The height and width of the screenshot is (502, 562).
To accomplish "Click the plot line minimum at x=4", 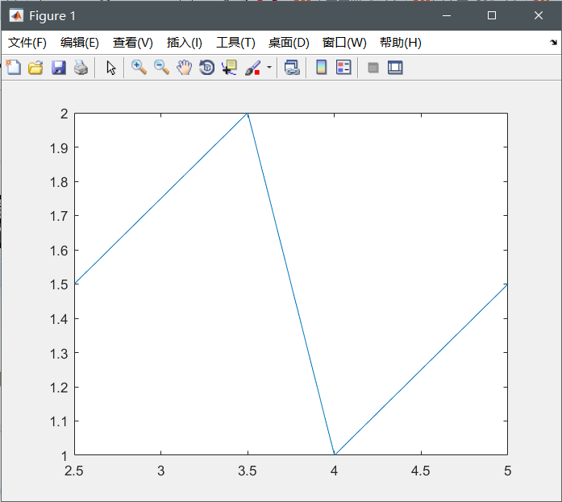I will [334, 454].
